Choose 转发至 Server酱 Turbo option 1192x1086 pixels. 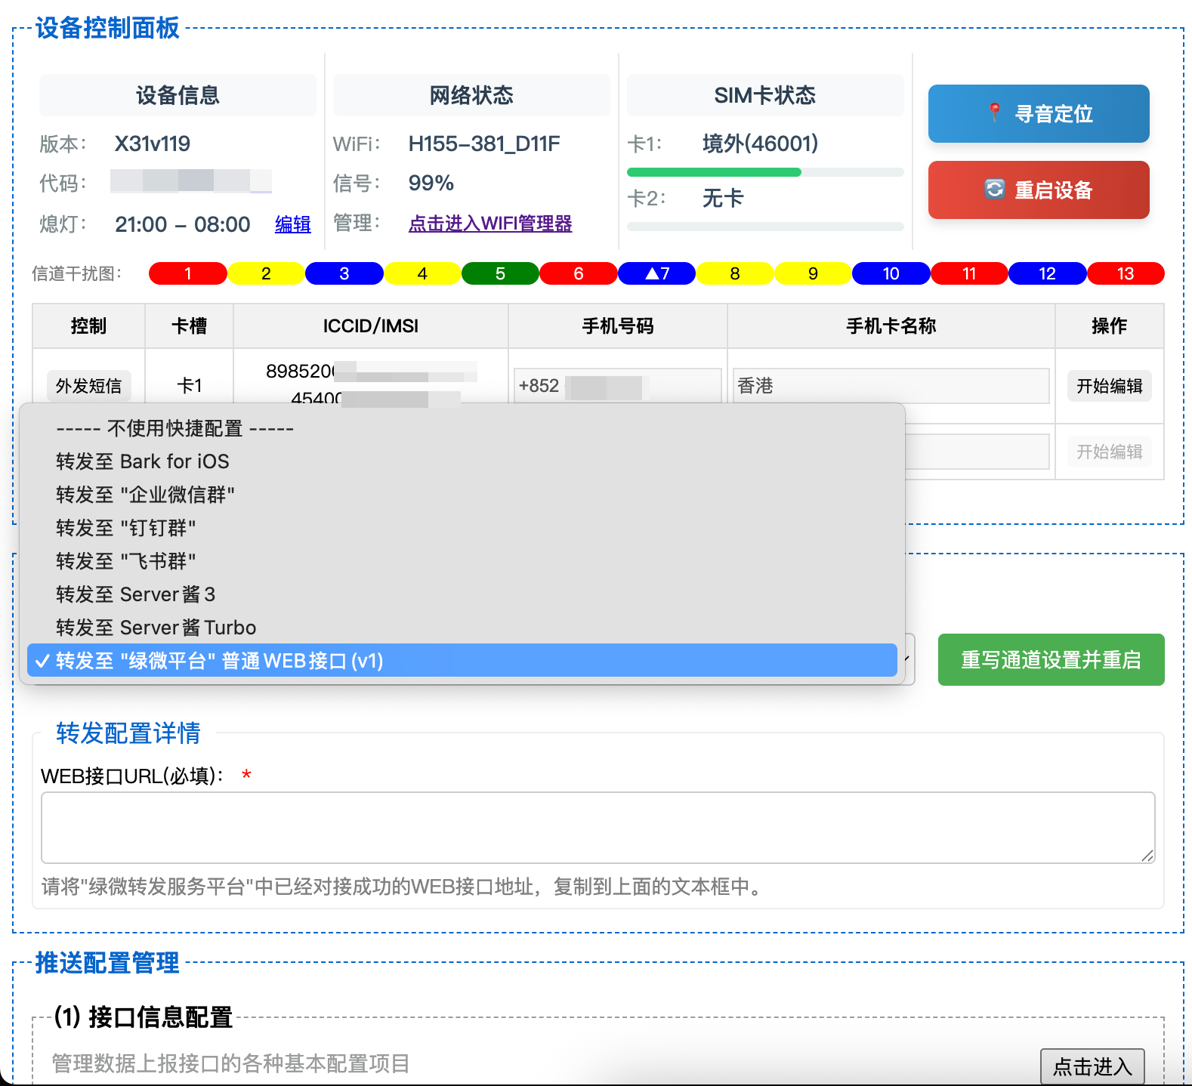pos(156,628)
